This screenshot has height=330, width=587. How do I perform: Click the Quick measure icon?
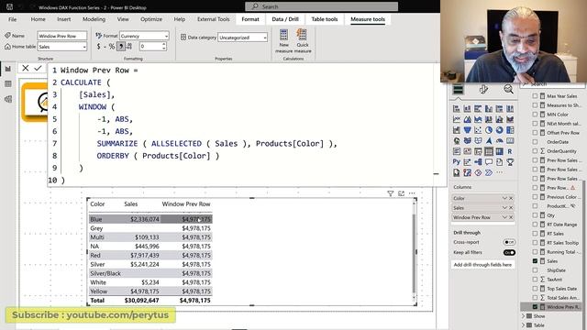click(x=302, y=36)
